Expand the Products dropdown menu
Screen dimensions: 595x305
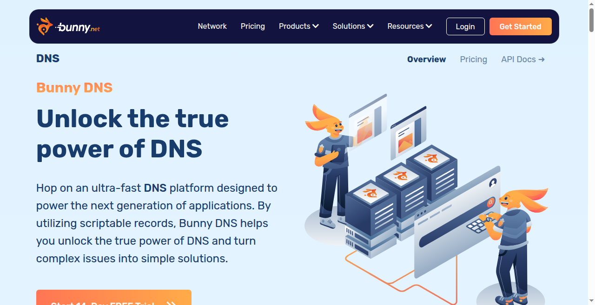point(298,26)
